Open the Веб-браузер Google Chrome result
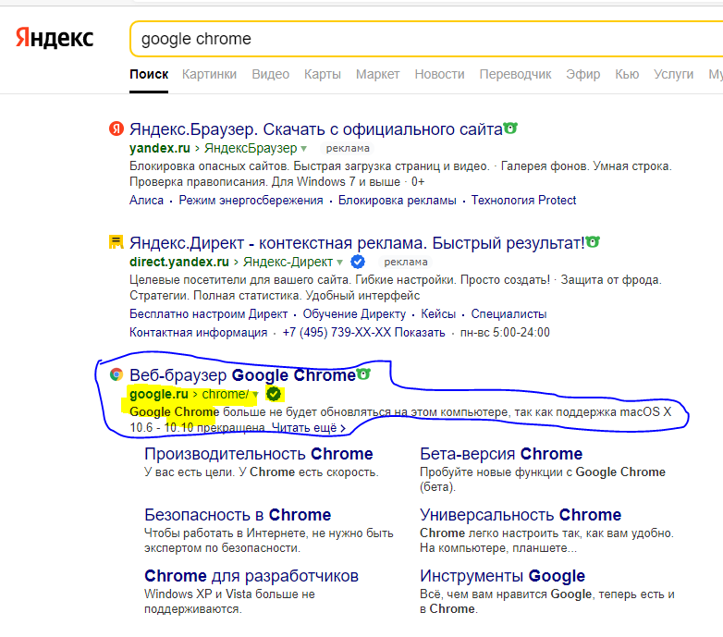This screenshot has width=723, height=637. [242, 375]
